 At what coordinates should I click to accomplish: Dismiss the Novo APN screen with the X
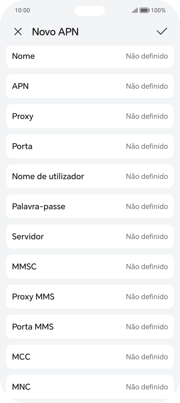[x=18, y=32]
